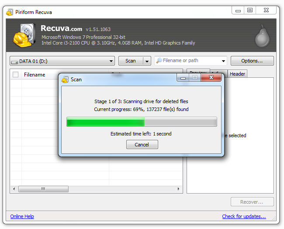Click the Recuva icon in main title bar
Image resolution: width=284 pixels, height=229 pixels.
[x=10, y=12]
